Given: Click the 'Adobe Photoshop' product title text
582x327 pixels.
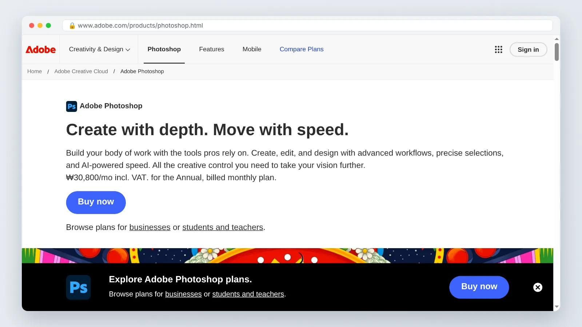Looking at the screenshot, I should 111,106.
